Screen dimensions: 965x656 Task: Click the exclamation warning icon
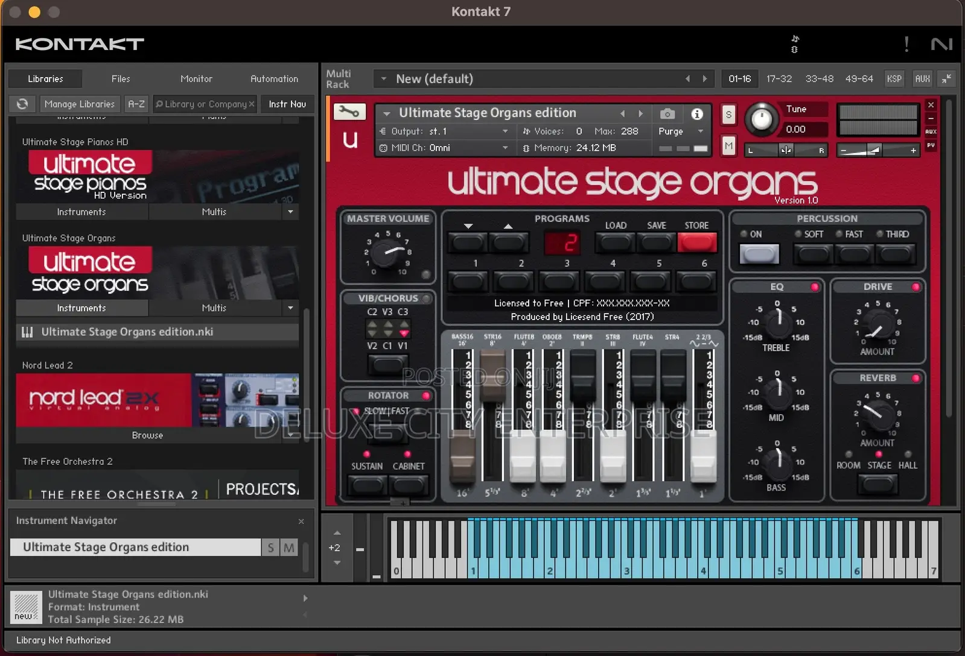906,43
